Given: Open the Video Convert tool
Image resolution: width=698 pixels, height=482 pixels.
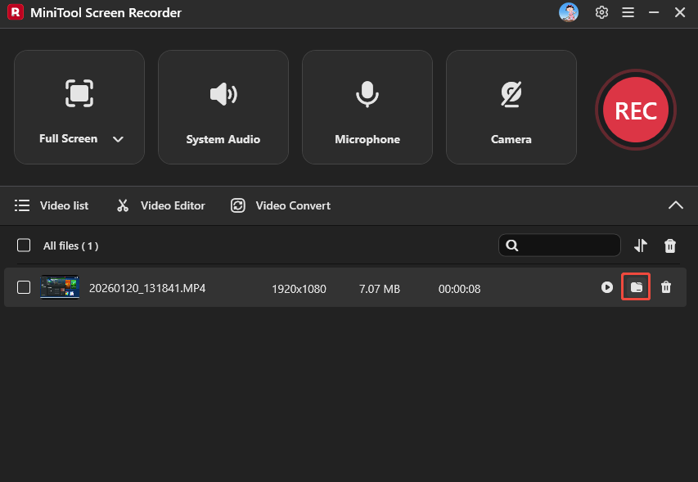Looking at the screenshot, I should (x=280, y=205).
